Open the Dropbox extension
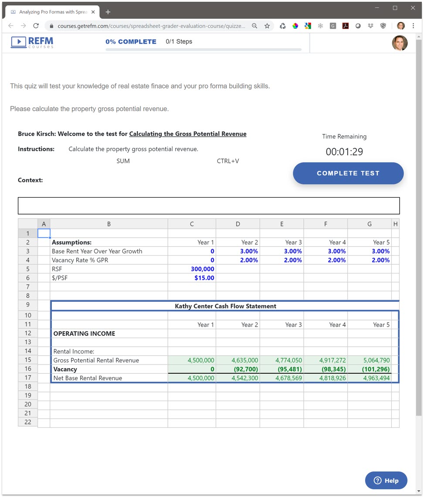This screenshot has height=498, width=424. pyautogui.click(x=370, y=26)
